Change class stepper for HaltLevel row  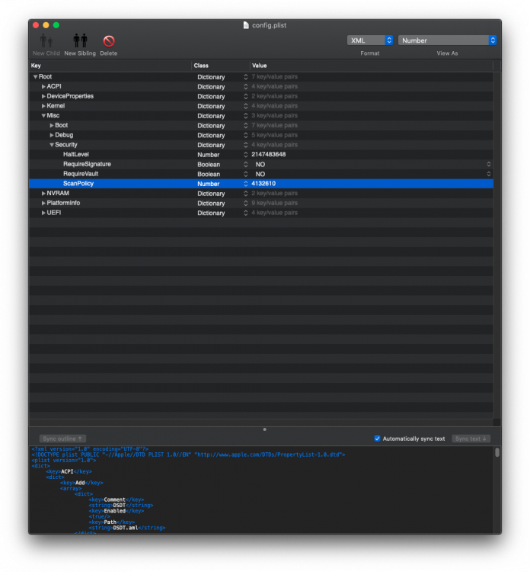coord(245,155)
